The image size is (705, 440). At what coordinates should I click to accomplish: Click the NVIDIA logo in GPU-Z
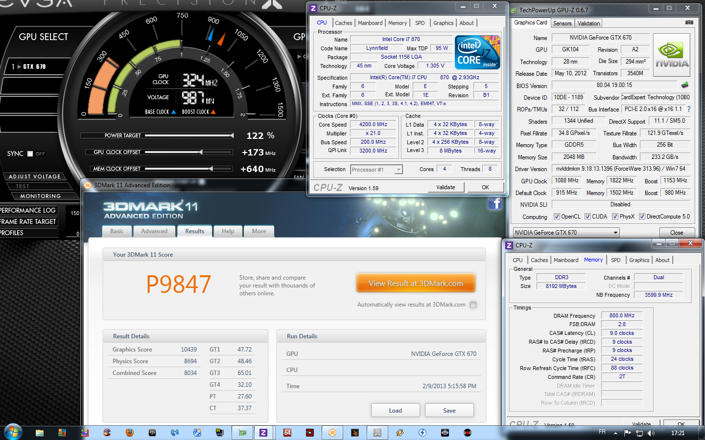pyautogui.click(x=672, y=55)
